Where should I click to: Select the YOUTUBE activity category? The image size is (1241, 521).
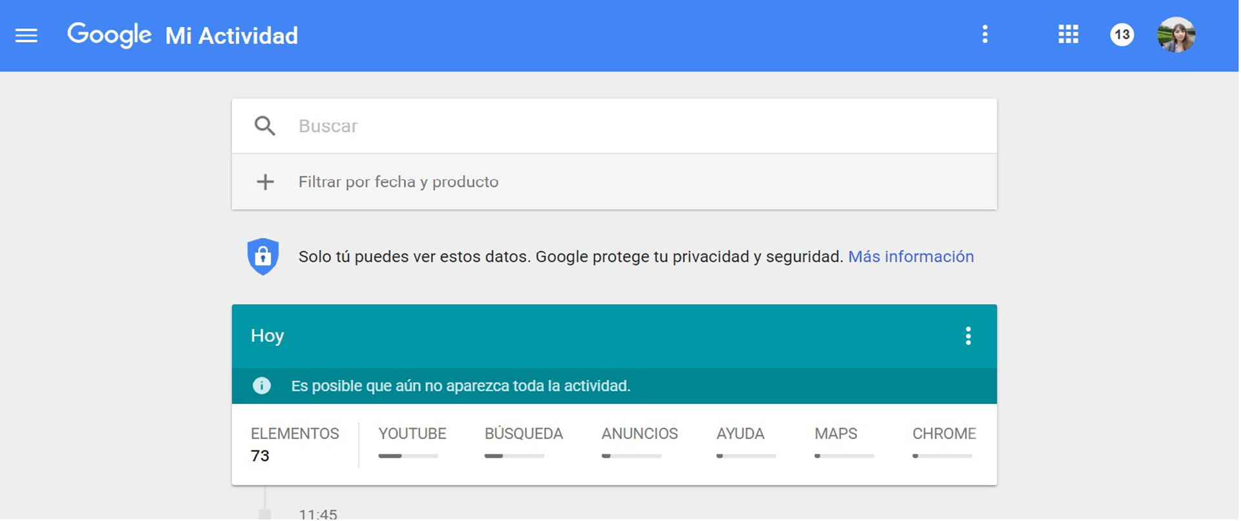[412, 434]
